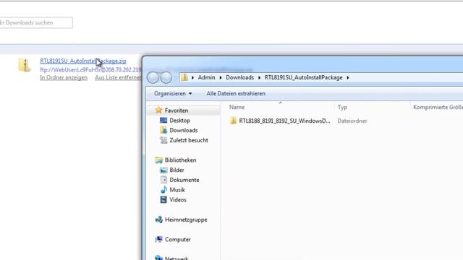Expand arrow after RTL8191SU_AutoInstallPackage breadcrumb
Image resolution: width=463 pixels, height=260 pixels.
[x=348, y=77]
